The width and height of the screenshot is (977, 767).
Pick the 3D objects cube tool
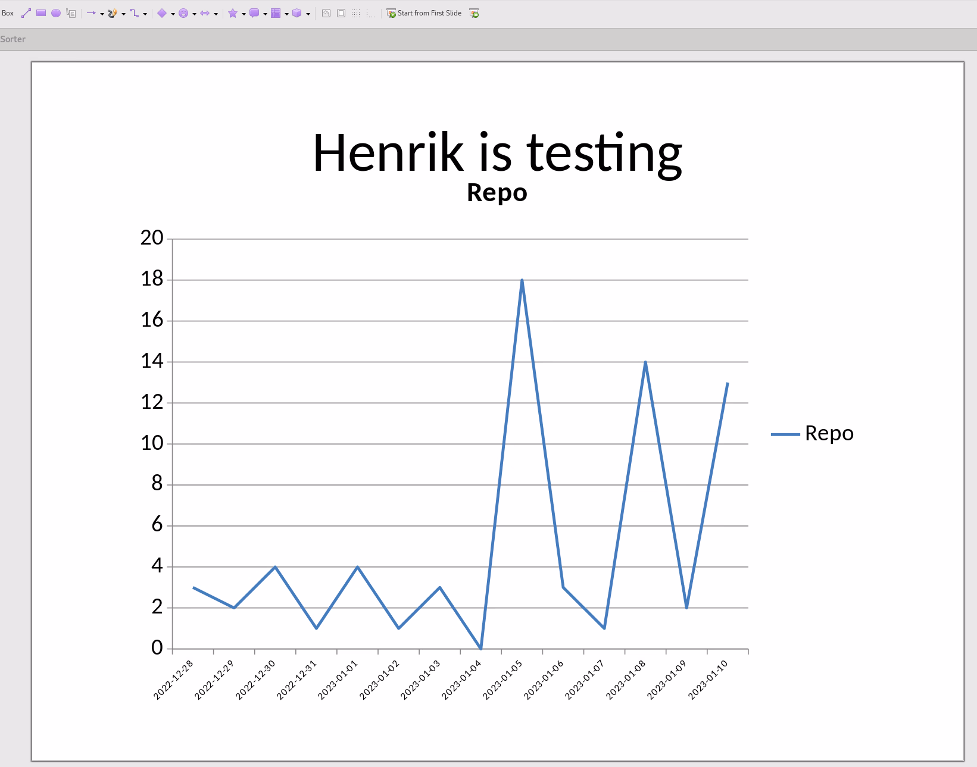(298, 12)
